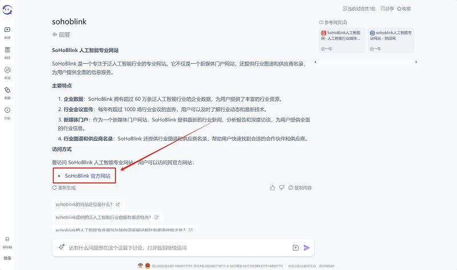This screenshot has width=457, height=270.
Task: Click right arrow of reference scrollbar
Action: (416, 62)
